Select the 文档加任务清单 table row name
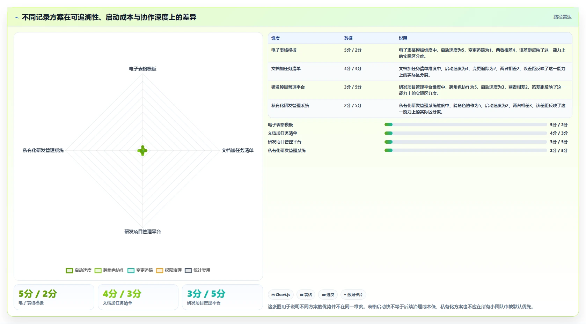Screen dimensions: 586x324 pyautogui.click(x=286, y=69)
